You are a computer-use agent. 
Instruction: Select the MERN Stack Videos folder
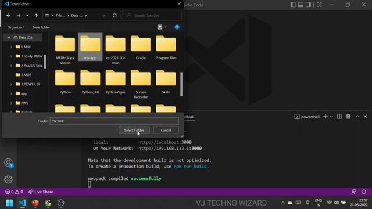(65, 50)
